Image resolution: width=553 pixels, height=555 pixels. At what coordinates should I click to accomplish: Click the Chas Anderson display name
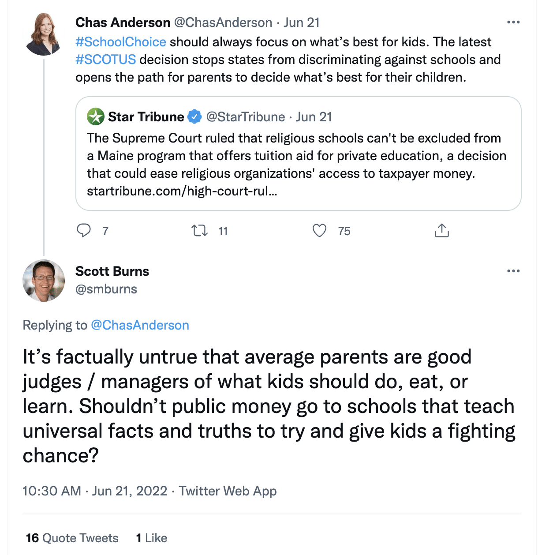(x=123, y=22)
